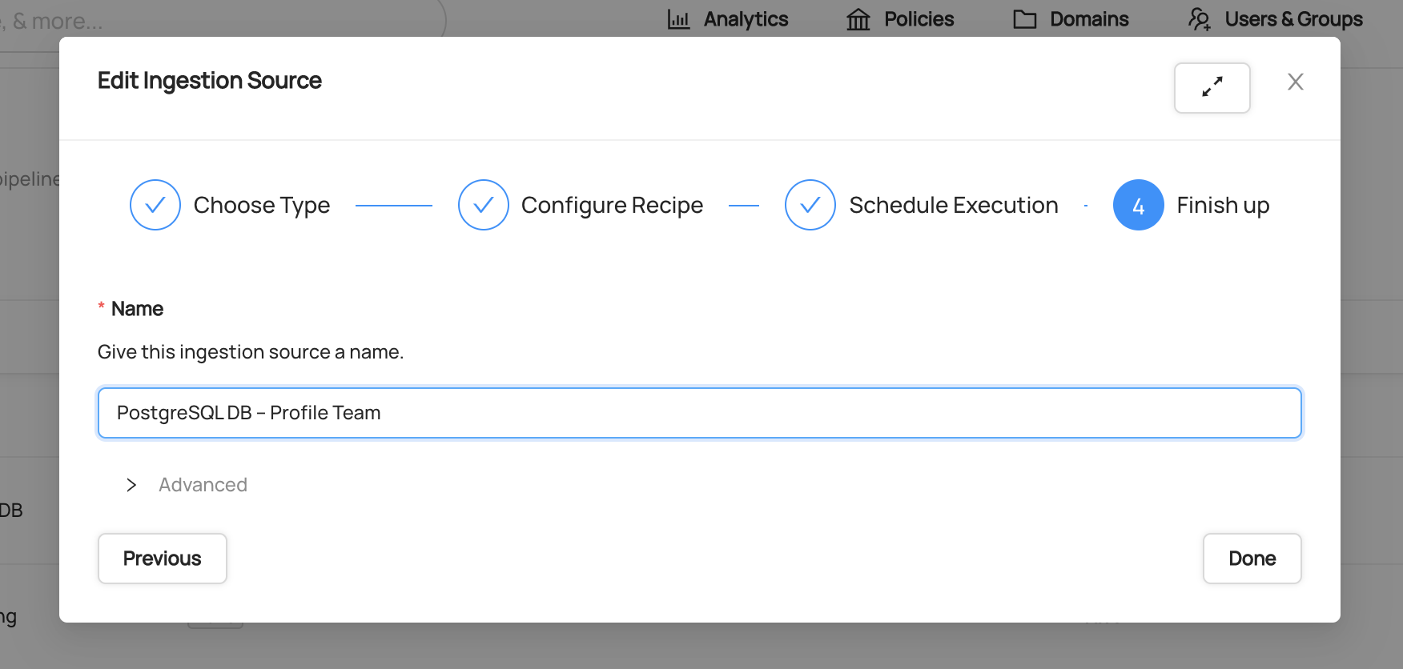Click the Advanced section label

[x=203, y=485]
